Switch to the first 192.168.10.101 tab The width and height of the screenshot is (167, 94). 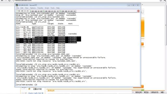[23, 11]
